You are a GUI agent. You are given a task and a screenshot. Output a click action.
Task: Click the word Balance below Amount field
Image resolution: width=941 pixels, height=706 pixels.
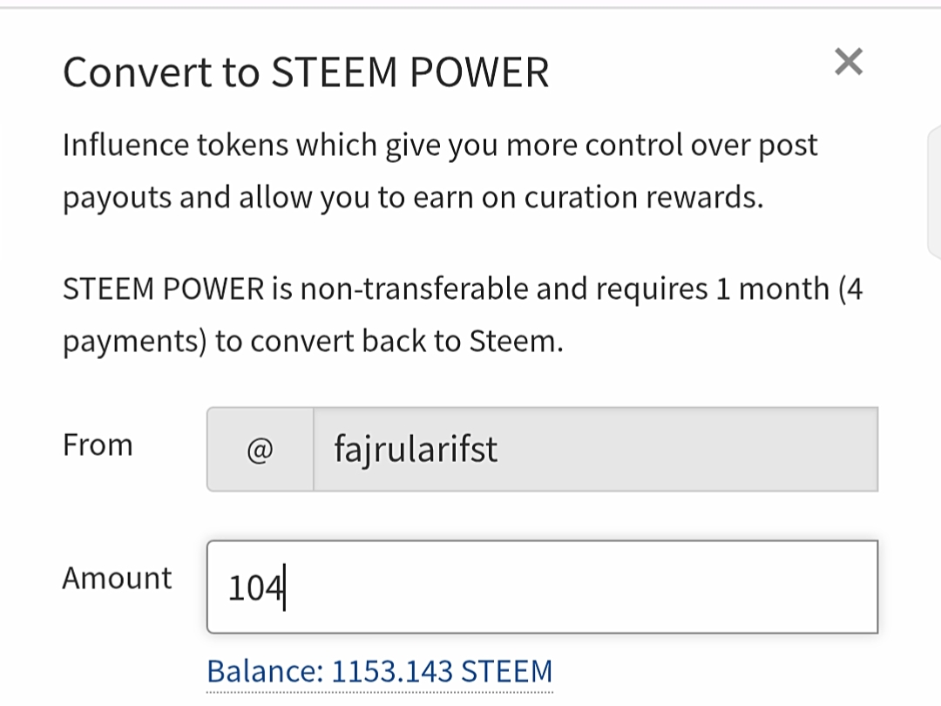265,671
